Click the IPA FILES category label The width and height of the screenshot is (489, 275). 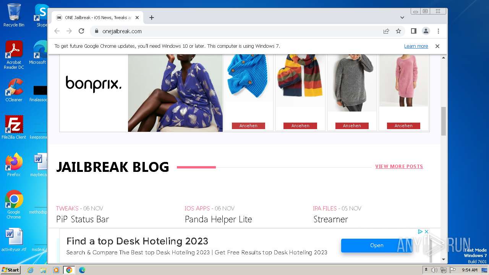[325, 209]
